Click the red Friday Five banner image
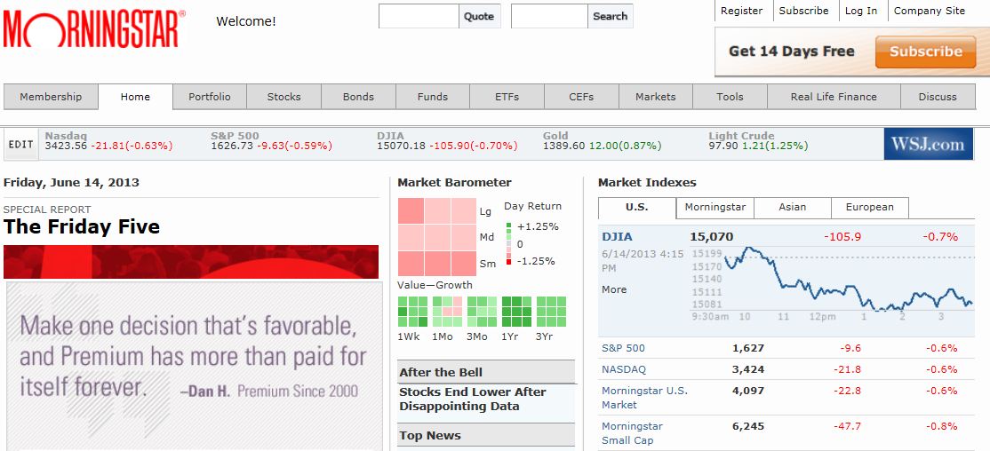Screen dimensions: 990x451 [191, 262]
